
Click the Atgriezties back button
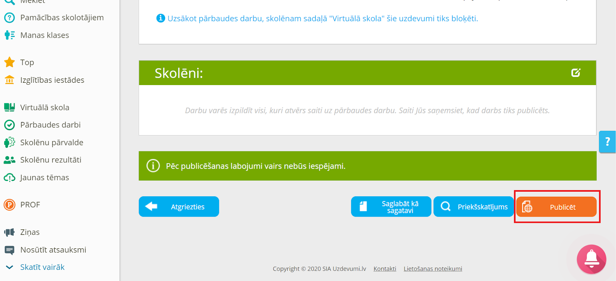click(179, 207)
